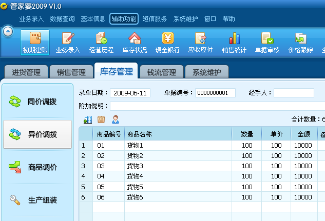Open the 业务录入 menu in the menu bar
The image size is (325, 221).
(31, 19)
